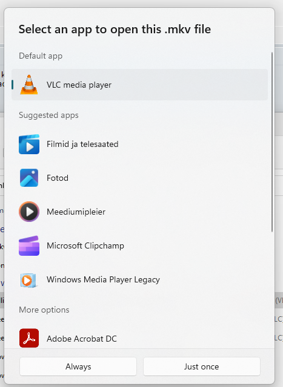Image resolution: width=283 pixels, height=387 pixels.
Task: Select VLC media player text label
Action: [x=79, y=85]
